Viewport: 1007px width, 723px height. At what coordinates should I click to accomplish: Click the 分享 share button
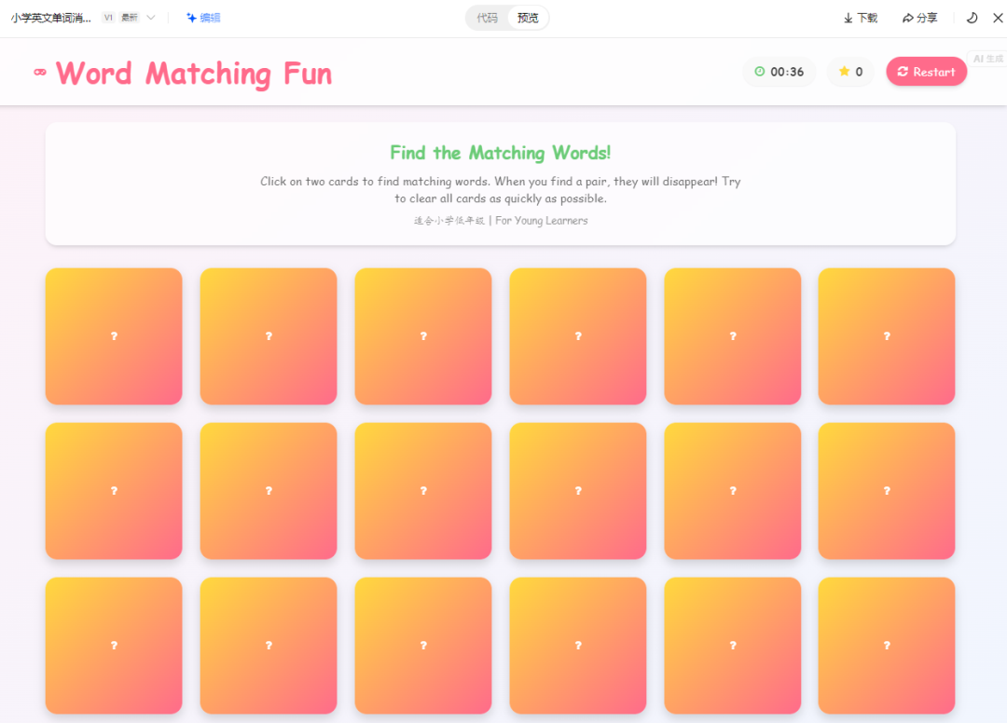(919, 18)
